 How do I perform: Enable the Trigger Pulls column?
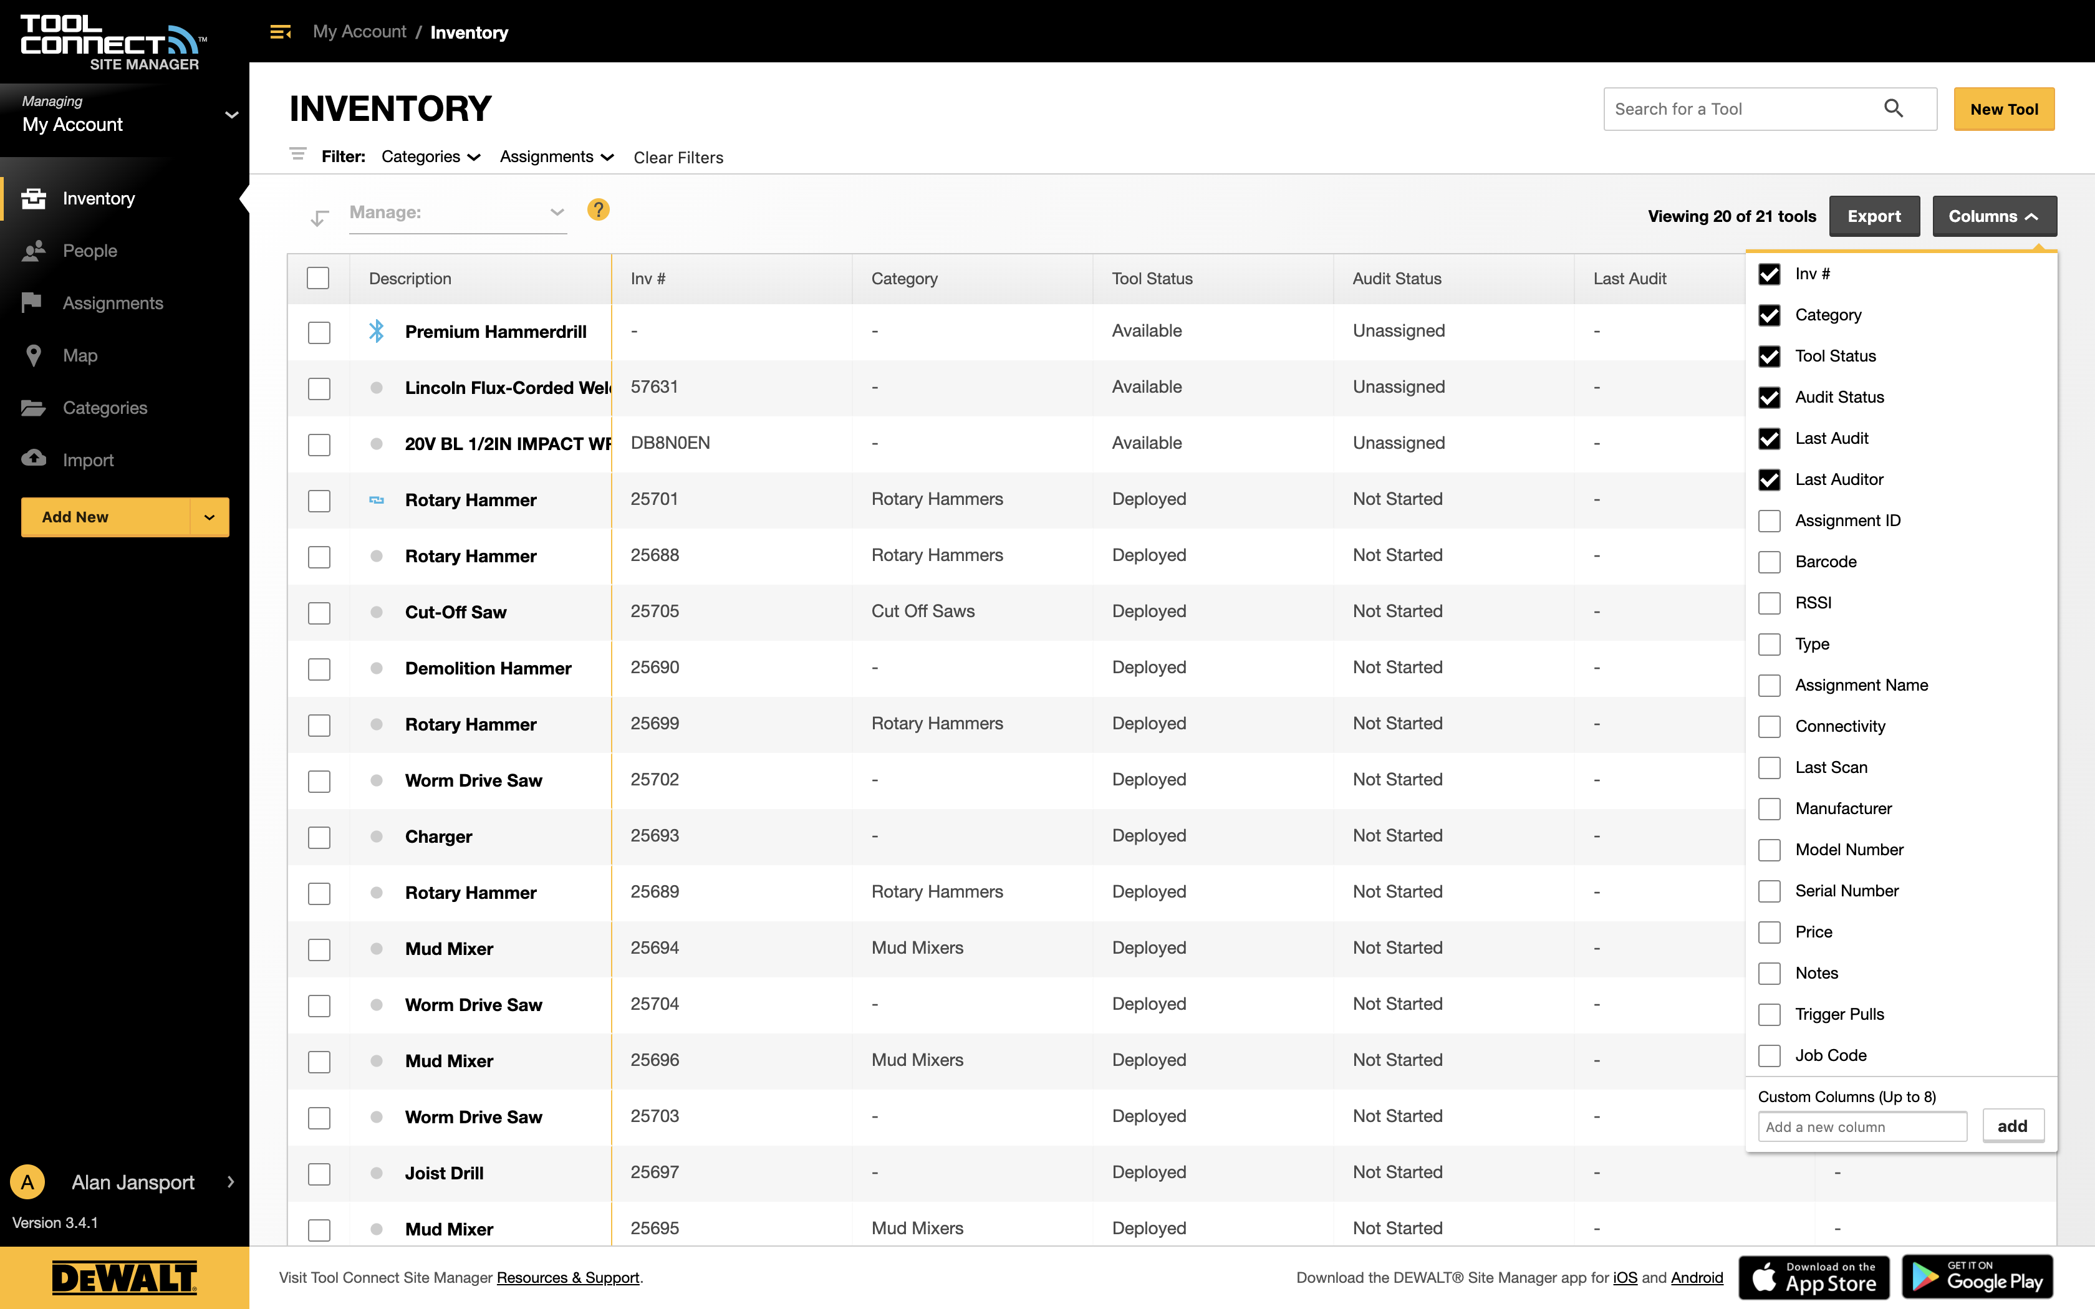[1770, 1015]
